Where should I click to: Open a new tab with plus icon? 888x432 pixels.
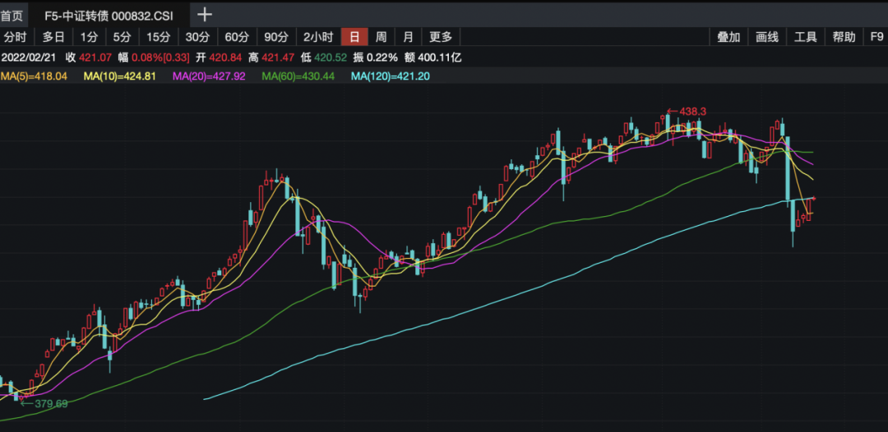point(205,14)
